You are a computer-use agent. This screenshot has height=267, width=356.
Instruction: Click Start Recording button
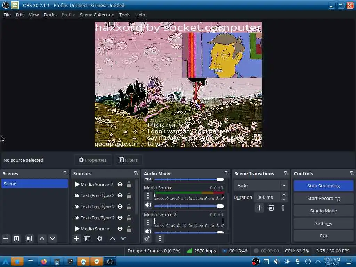[324, 198]
